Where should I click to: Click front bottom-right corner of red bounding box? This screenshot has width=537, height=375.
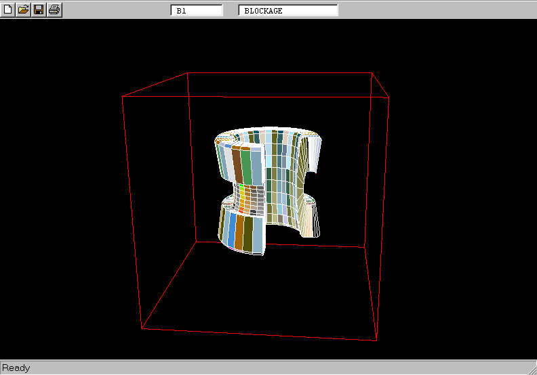[x=376, y=340]
